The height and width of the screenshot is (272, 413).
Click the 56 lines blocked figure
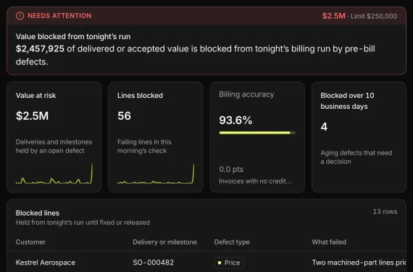(x=124, y=116)
